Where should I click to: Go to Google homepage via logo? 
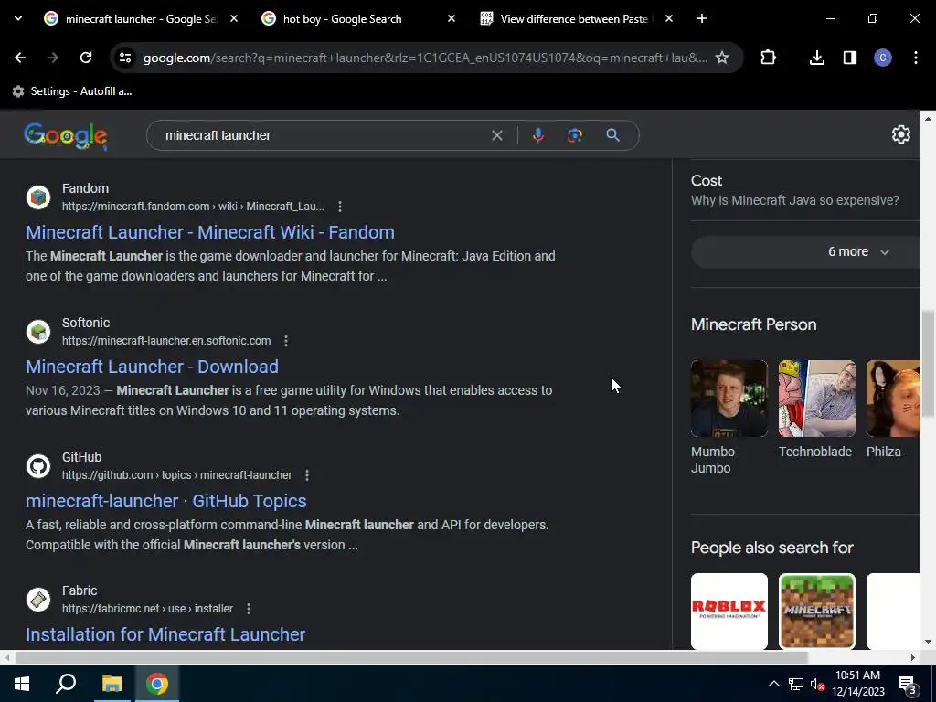coord(66,136)
